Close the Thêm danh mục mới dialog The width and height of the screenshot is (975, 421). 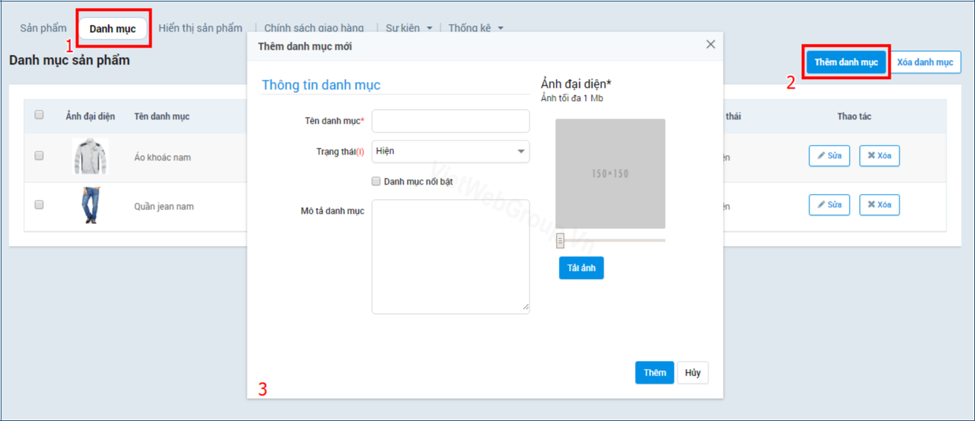coord(710,45)
